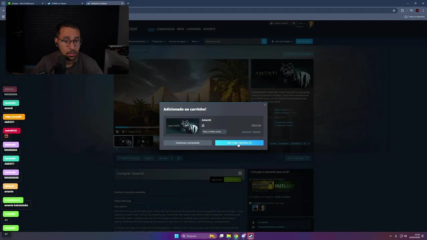Image resolution: width=427 pixels, height=240 pixels.
Task: Show hidden system tray icons
Action: 391,236
